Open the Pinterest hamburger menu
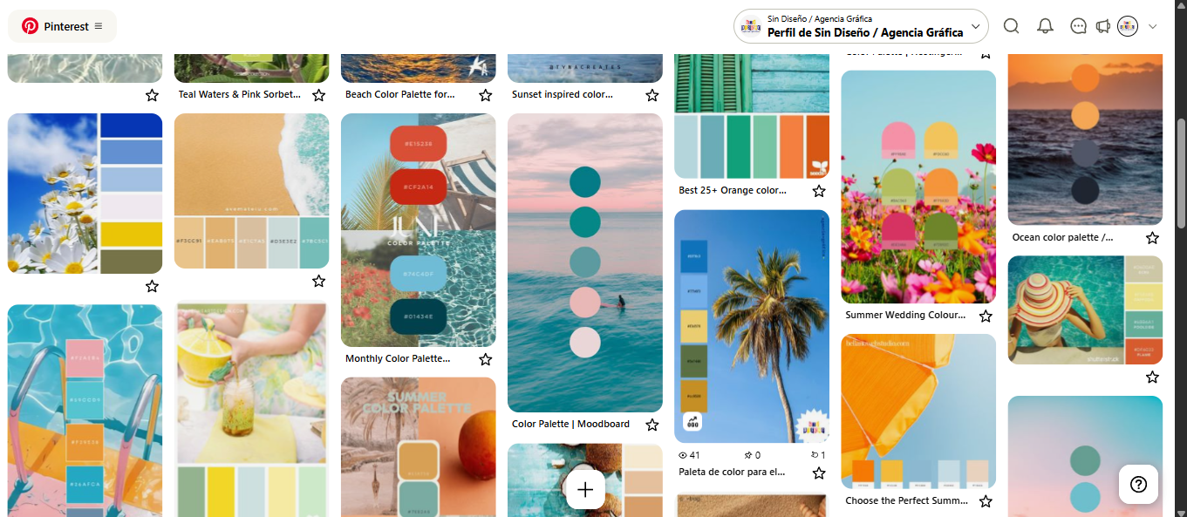This screenshot has width=1187, height=517. [x=99, y=26]
